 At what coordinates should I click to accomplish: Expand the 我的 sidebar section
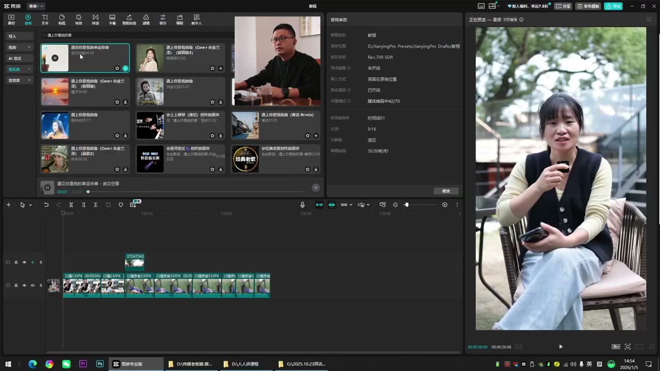19,47
